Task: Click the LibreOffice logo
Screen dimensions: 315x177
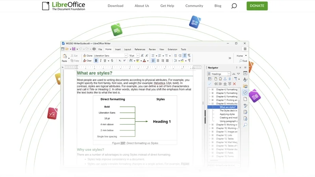Action: [63, 6]
